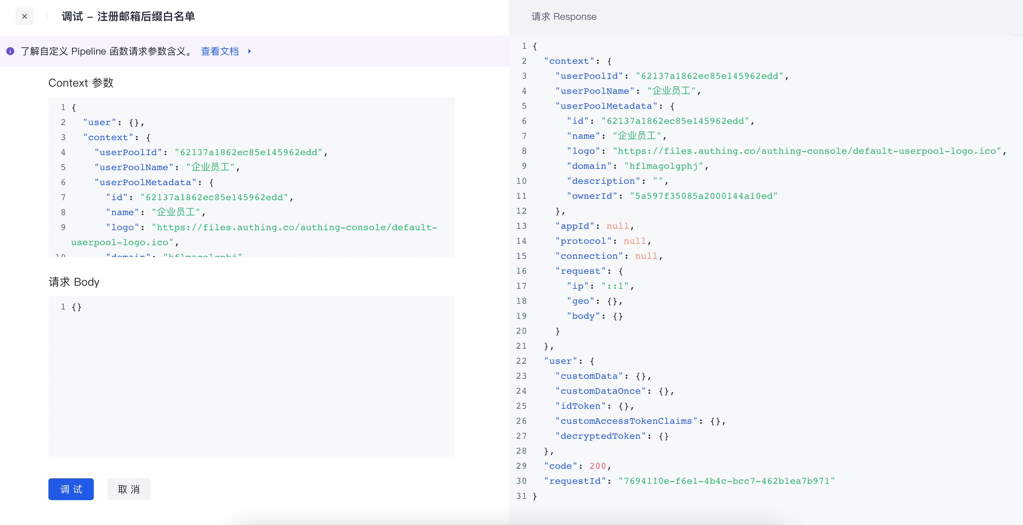Click the "ip" line in Response
This screenshot has width=1023, height=525.
tap(600, 286)
